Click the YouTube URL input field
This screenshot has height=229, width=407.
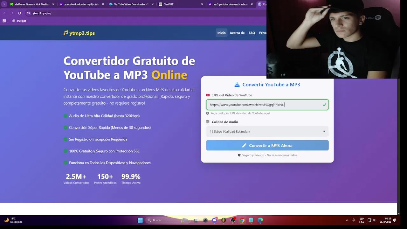point(267,105)
